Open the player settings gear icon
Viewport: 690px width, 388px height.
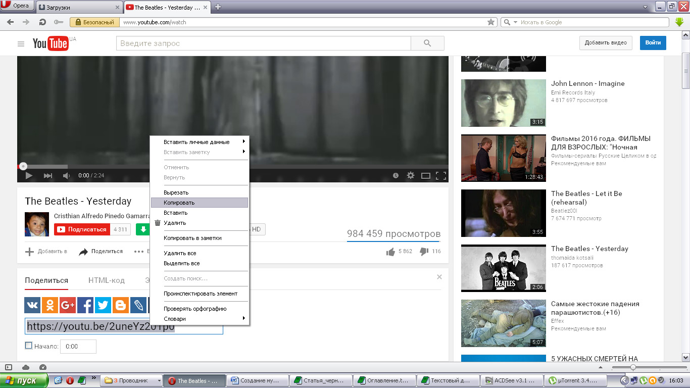[411, 175]
